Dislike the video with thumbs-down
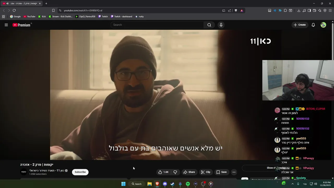 tap(175, 172)
